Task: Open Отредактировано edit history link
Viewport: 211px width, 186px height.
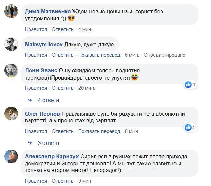Action: tap(165, 55)
